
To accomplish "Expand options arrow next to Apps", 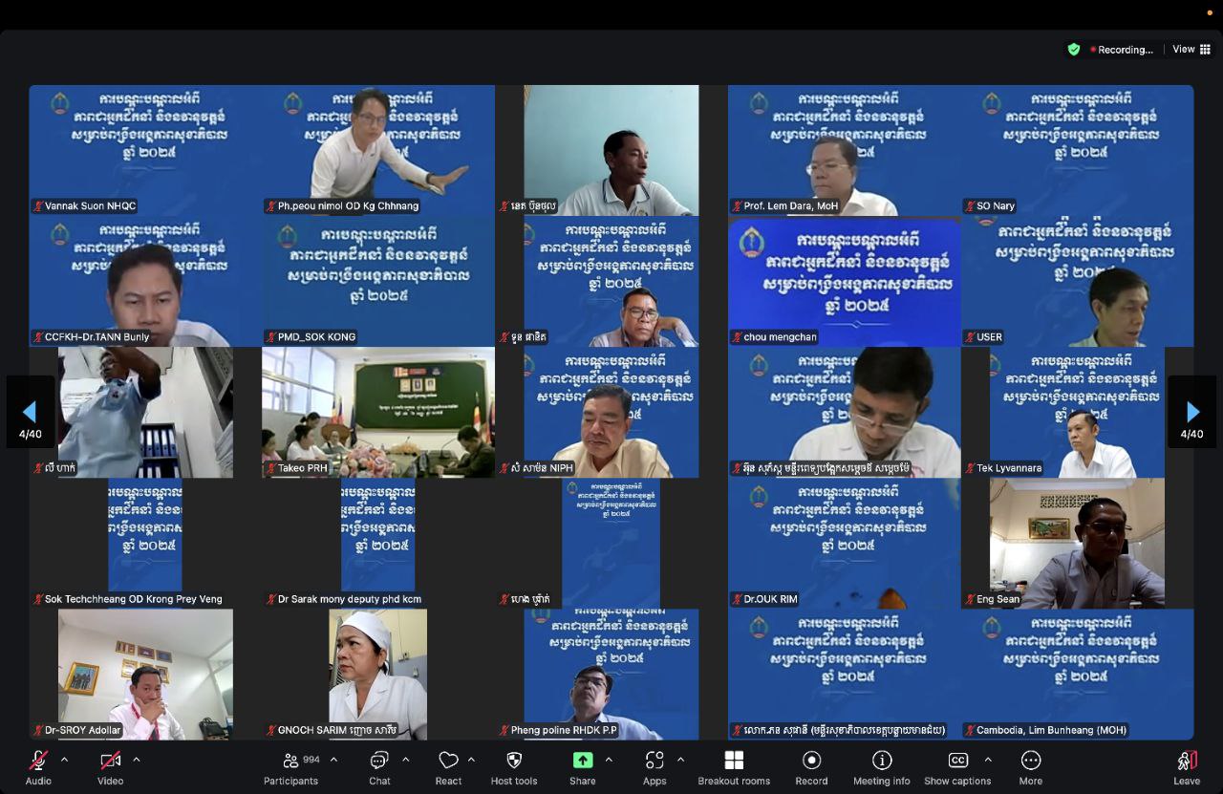I will (680, 760).
